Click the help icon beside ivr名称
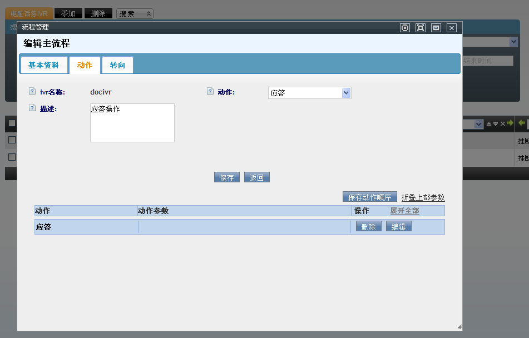 click(32, 92)
